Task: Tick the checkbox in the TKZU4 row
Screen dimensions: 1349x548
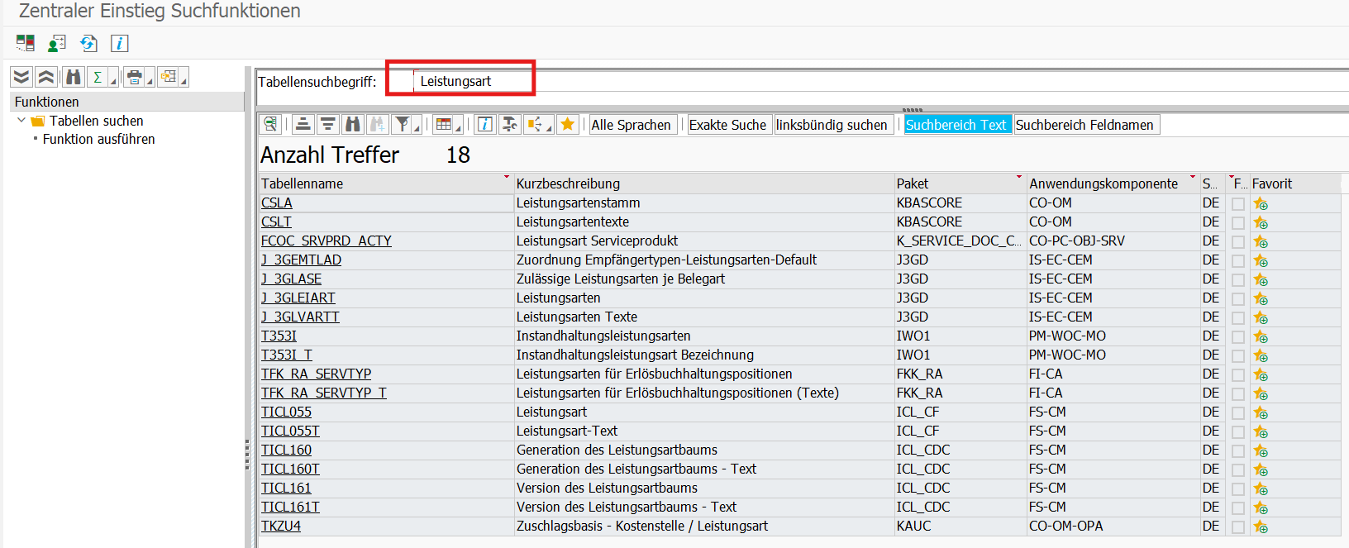Action: (1237, 527)
